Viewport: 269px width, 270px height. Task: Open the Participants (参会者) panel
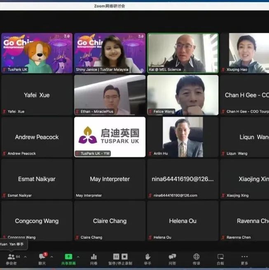coord(11,259)
